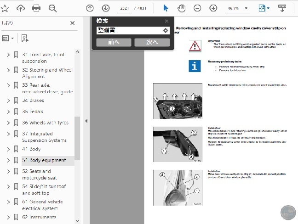This screenshot has height=224, width=298.
Task: Expand 37 Integrated Suspension Systems bookmark
Action: pyautogui.click(x=8, y=134)
